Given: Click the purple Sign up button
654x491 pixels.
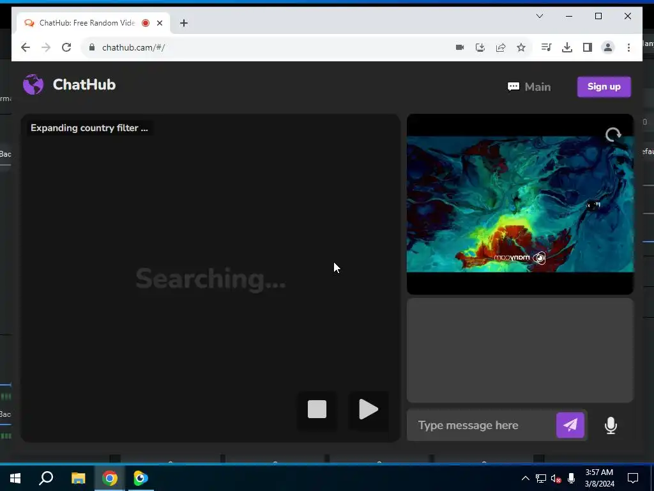Looking at the screenshot, I should point(604,87).
